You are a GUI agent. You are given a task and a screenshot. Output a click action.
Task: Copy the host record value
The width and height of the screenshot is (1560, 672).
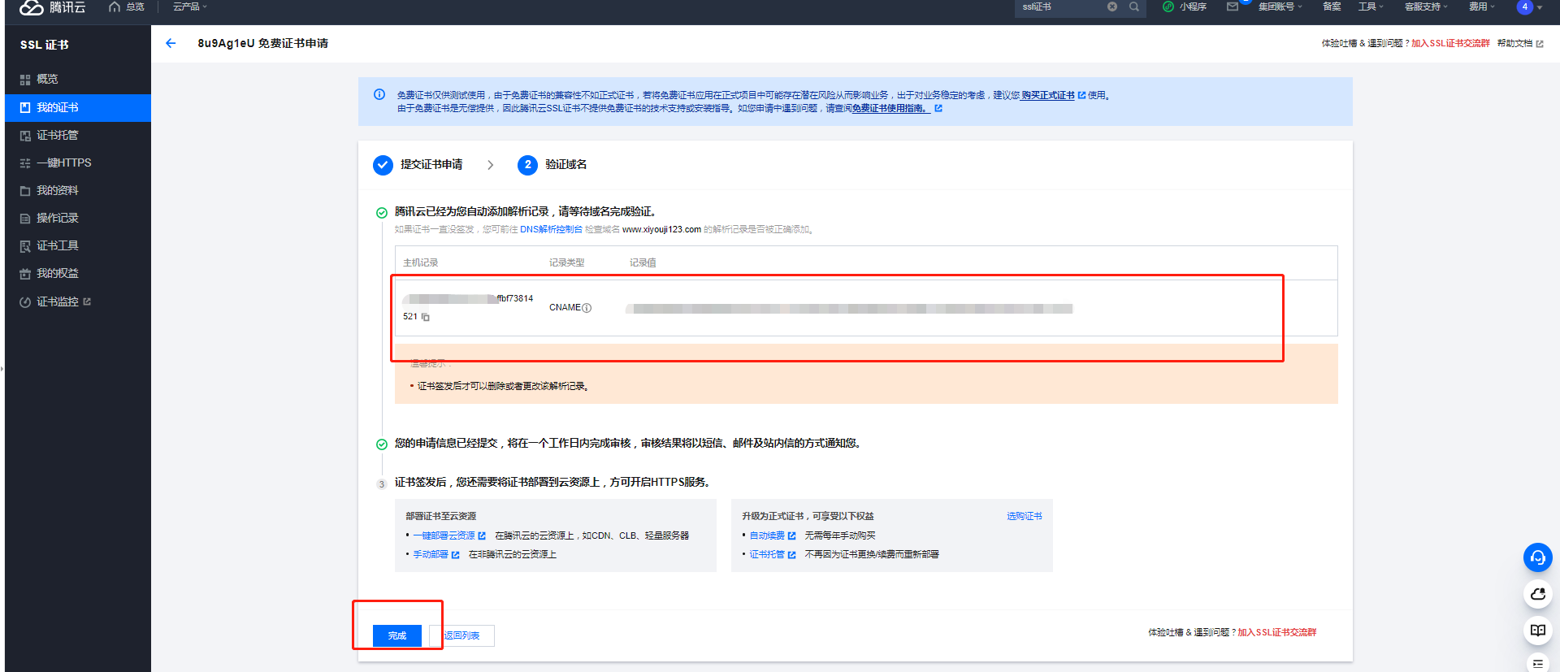[x=426, y=317]
